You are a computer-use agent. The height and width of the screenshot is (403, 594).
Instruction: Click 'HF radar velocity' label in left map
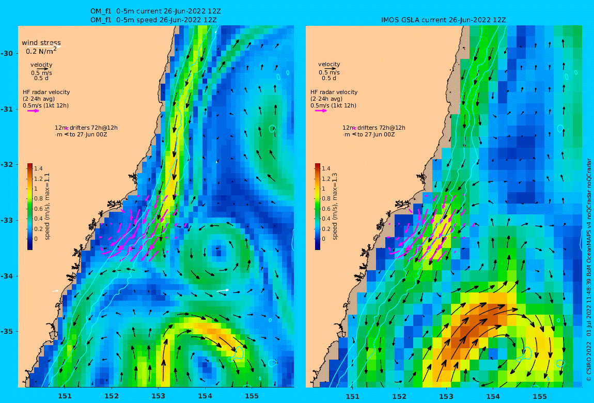(x=46, y=92)
